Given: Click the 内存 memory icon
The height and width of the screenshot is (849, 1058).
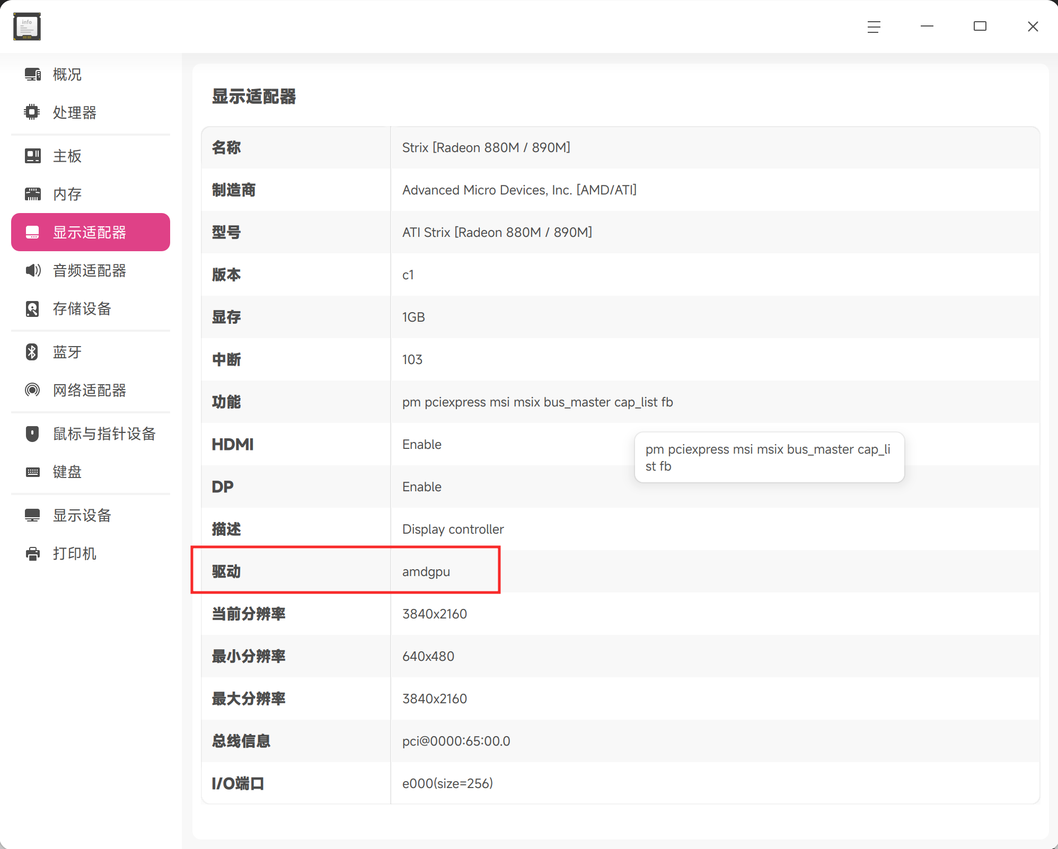Looking at the screenshot, I should 32,194.
